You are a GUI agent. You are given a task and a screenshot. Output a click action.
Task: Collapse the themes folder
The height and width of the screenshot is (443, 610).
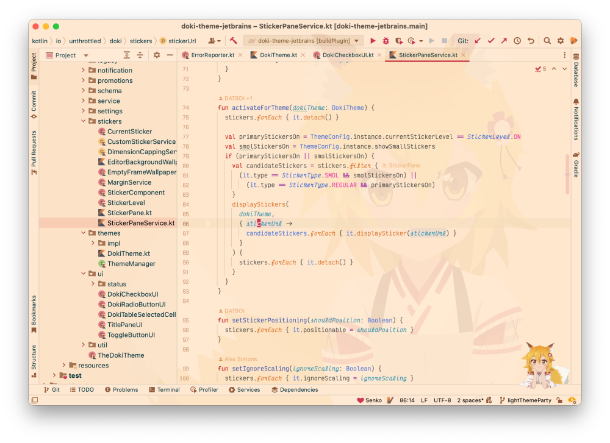(83, 233)
